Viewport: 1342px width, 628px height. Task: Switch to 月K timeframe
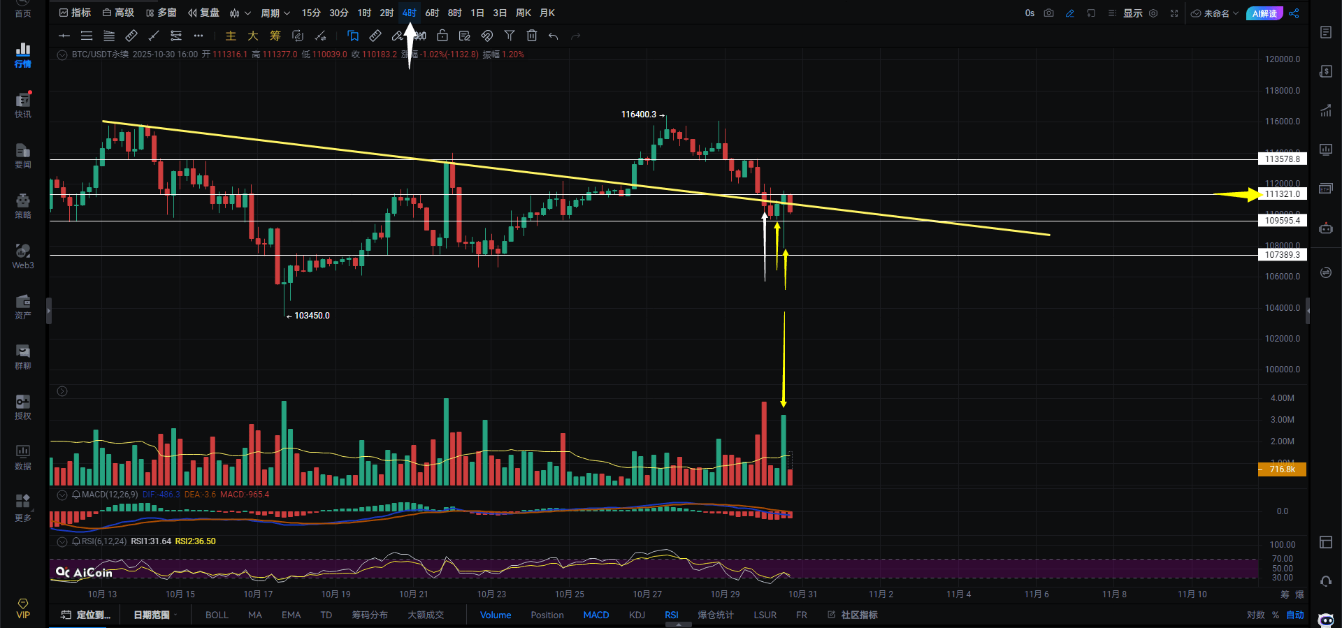point(547,13)
